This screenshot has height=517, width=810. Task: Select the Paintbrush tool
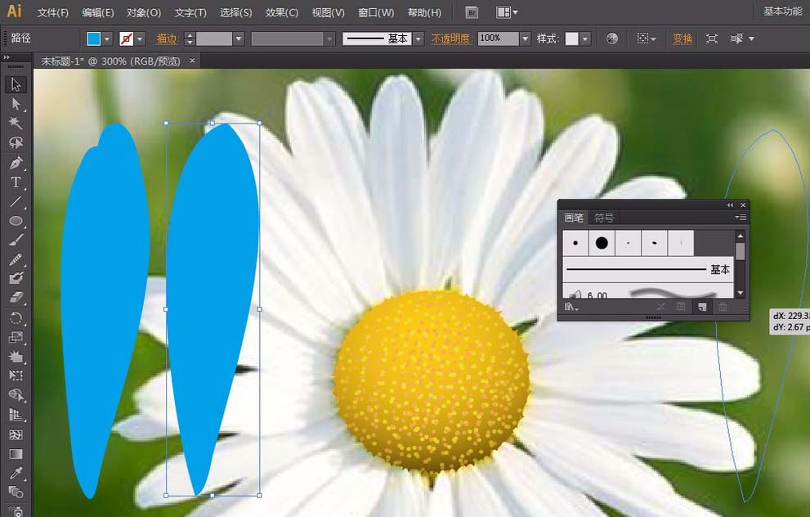tap(16, 241)
